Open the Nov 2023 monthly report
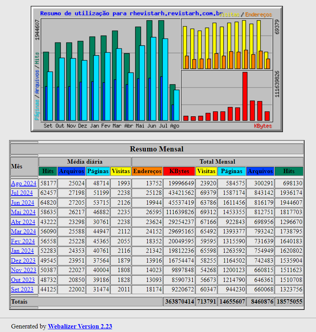 click(24, 270)
